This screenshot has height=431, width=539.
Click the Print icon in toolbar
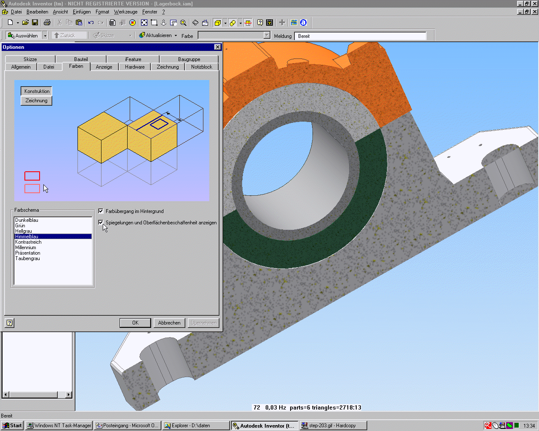tap(47, 23)
